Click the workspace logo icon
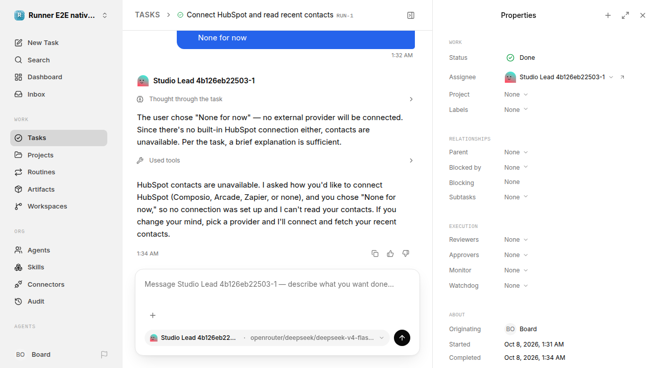 19,15
